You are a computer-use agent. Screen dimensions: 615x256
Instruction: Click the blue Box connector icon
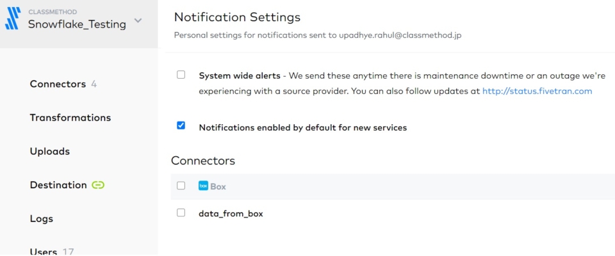(203, 186)
